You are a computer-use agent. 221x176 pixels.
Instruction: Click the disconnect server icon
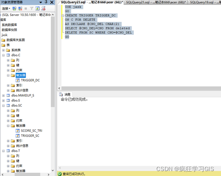click(x=20, y=9)
